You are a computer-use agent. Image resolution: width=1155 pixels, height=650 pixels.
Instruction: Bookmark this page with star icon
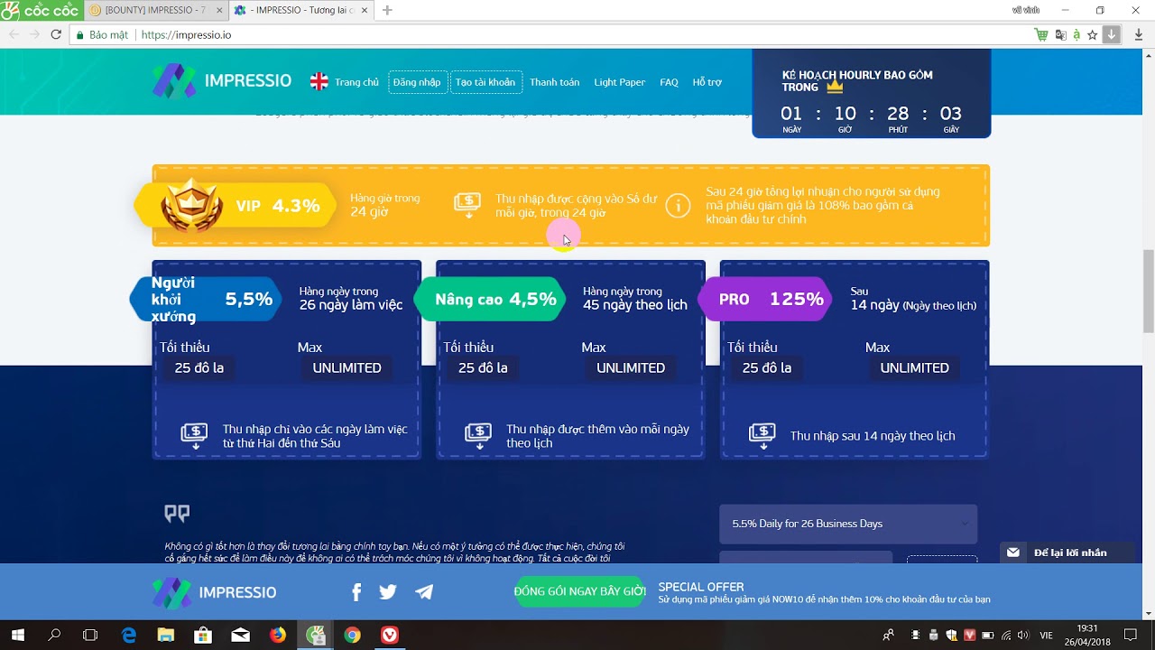(x=1093, y=34)
